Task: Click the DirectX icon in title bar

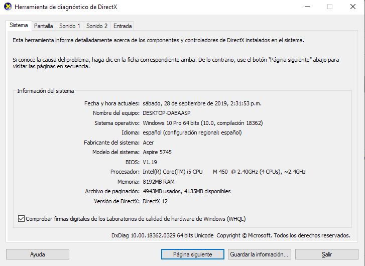Action: (x=8, y=7)
